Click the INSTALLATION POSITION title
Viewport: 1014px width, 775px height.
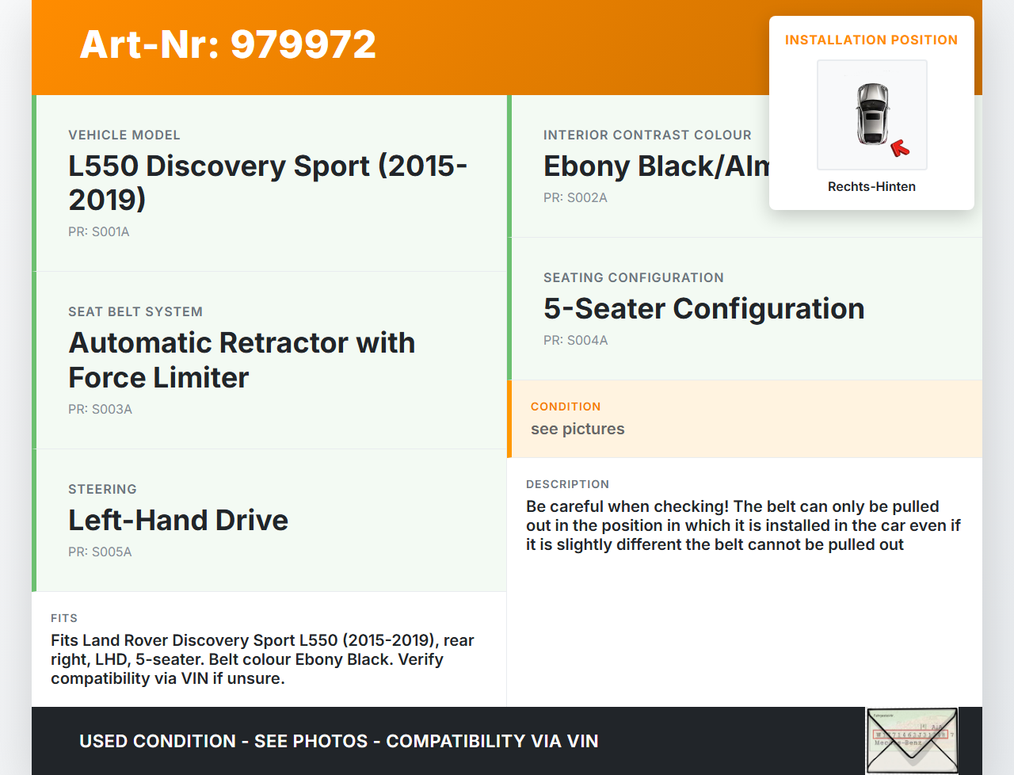pos(871,40)
